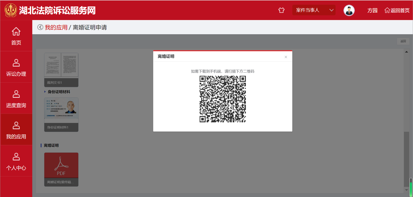Screen dimensions: 413x197
Task: Click the 我的应用 breadcrumb link
Action: pos(56,27)
